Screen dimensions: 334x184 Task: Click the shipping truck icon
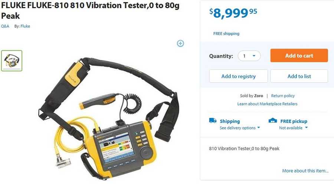tap(213, 121)
